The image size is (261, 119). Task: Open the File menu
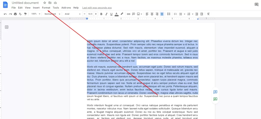click(14, 8)
